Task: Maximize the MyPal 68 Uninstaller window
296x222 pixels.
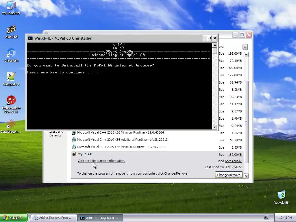Action: tap(209, 38)
